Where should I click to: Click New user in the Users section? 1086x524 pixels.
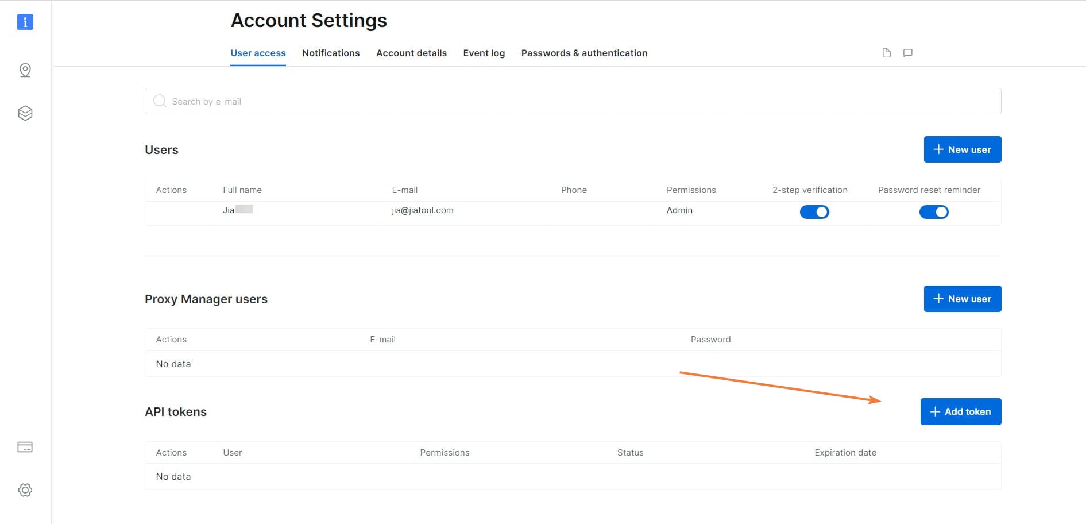[x=962, y=149]
